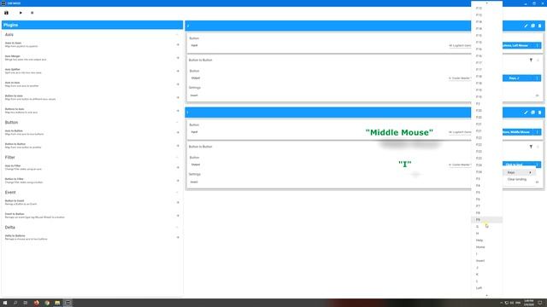547x307 pixels.
Task: Select F9 in the keys list
Action: click(486, 220)
